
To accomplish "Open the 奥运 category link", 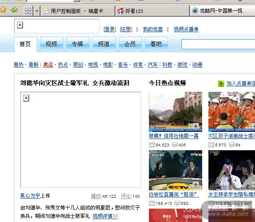I will click(x=48, y=65).
